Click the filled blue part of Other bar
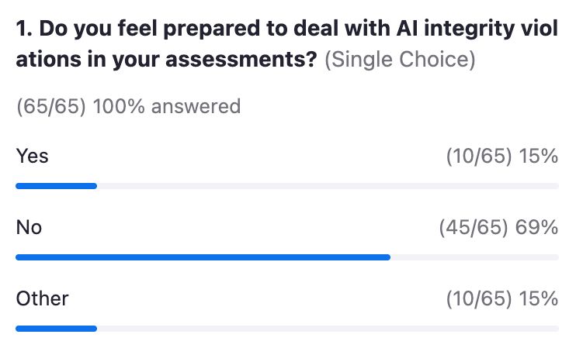This screenshot has width=576, height=355. [x=56, y=329]
